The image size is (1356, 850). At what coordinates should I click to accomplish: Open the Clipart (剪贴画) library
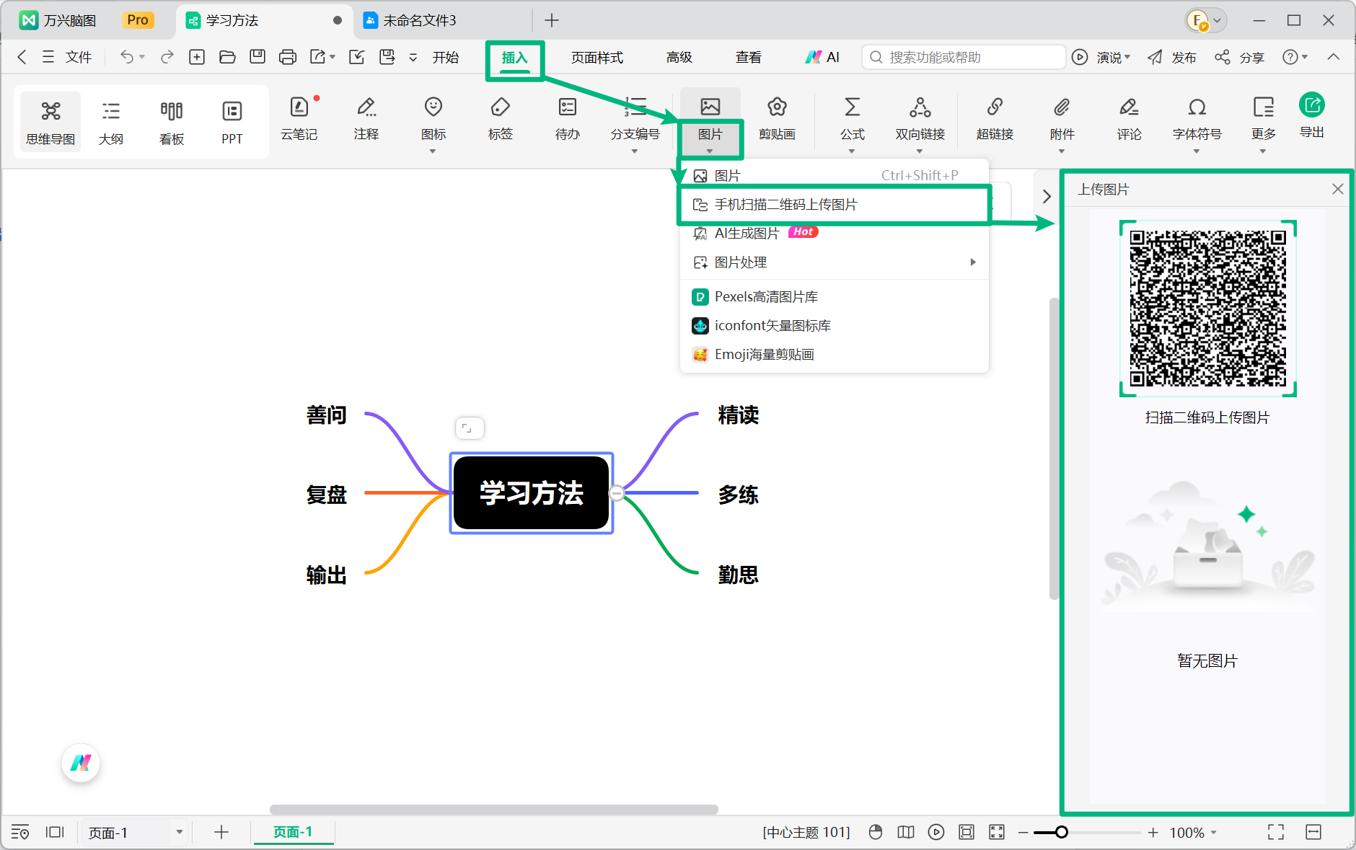click(x=777, y=119)
